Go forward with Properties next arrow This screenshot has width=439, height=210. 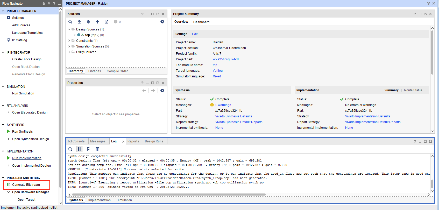(153, 91)
